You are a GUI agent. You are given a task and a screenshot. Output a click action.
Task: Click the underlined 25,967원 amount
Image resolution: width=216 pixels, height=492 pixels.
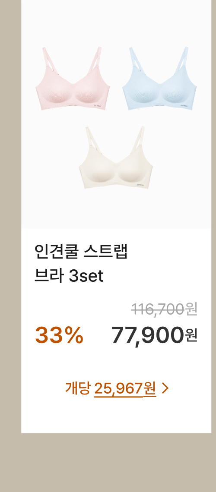pyautogui.click(x=125, y=389)
